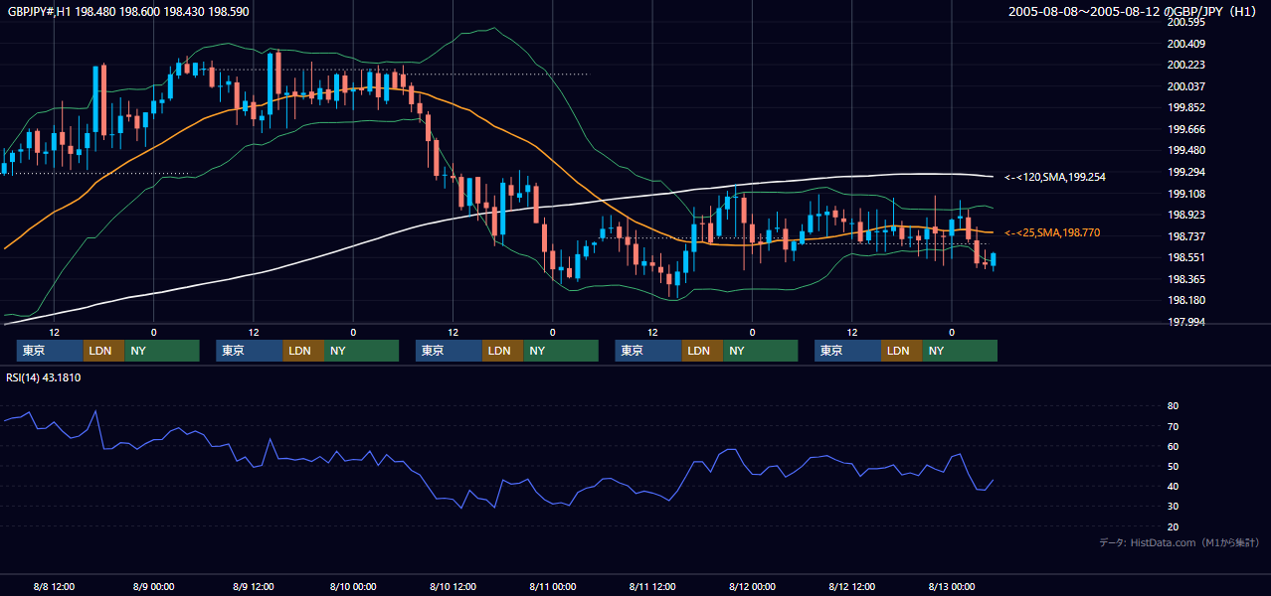Image resolution: width=1271 pixels, height=596 pixels.
Task: Click RSI axis level 30
Action: click(1173, 507)
